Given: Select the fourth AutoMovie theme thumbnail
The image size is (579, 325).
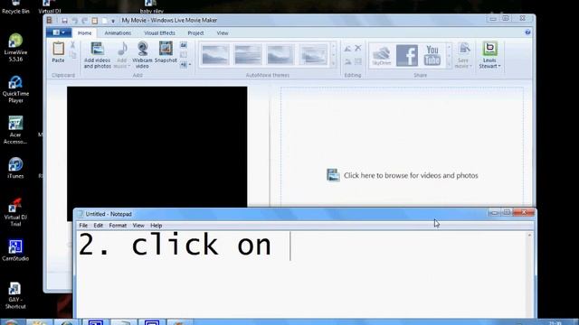Looking at the screenshot, I should [x=313, y=54].
